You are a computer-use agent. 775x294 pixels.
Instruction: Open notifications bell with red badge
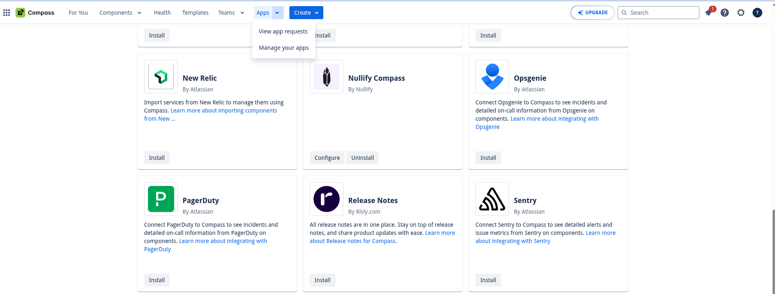click(x=708, y=13)
